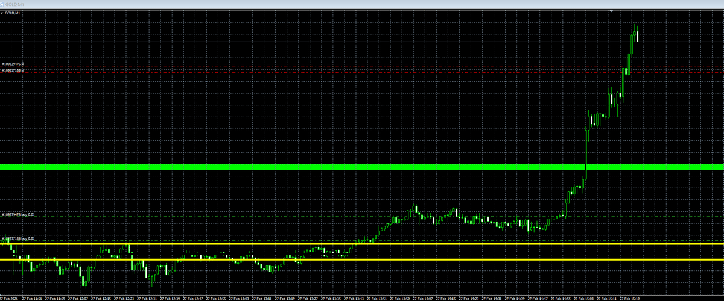Click the 27 Feb 12:07 time axis label
This screenshot has height=301, width=724.
tap(79, 298)
